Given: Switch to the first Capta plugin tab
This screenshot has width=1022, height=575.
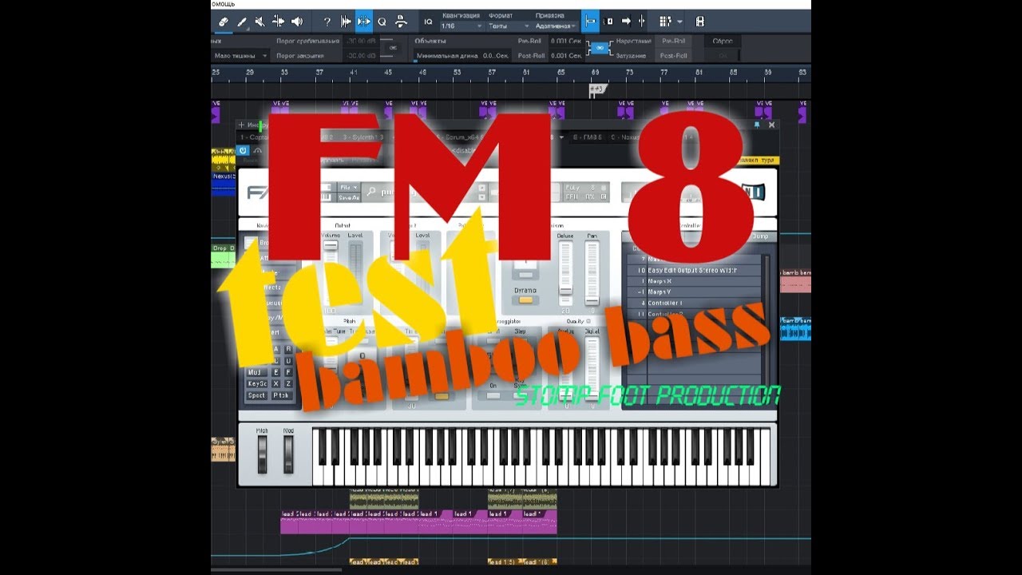Looking at the screenshot, I should (254, 137).
